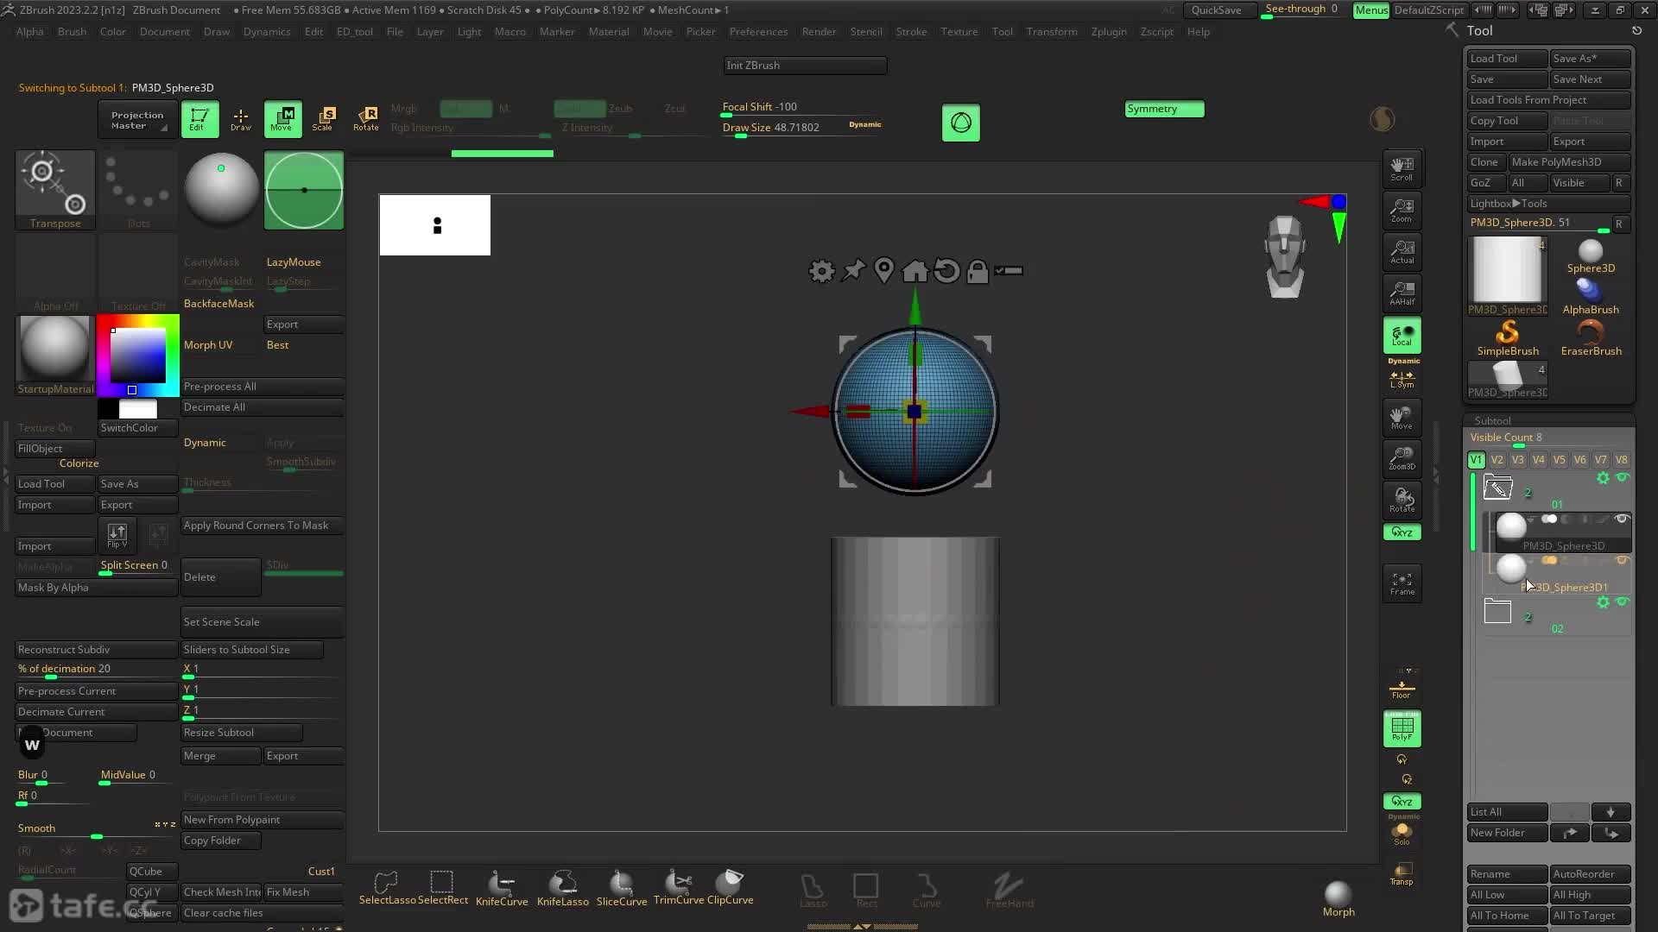This screenshot has height=932, width=1658.
Task: Open the DefaultZScript selector
Action: [1427, 9]
